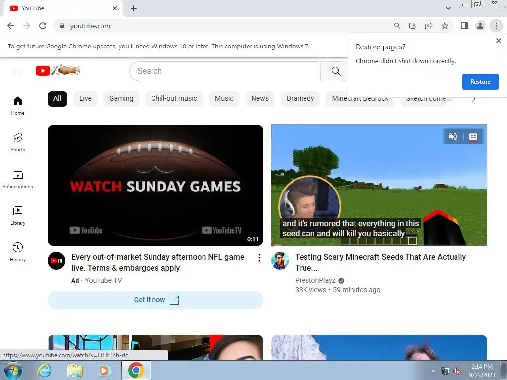
Task: Show hidden icons in system tray
Action: click(x=433, y=371)
